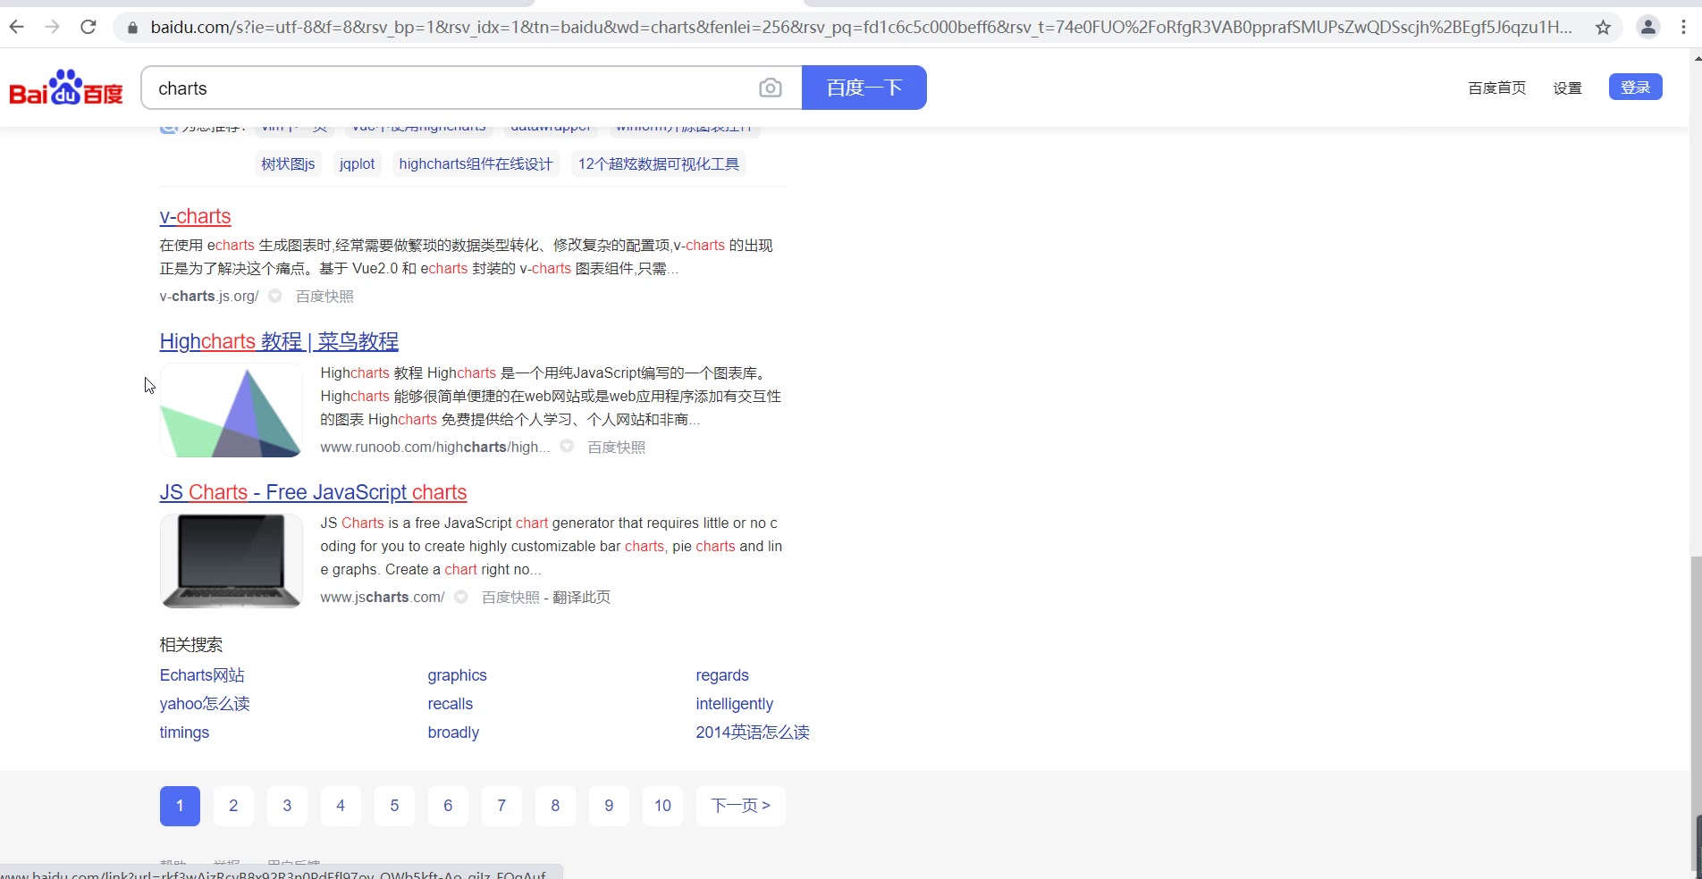1702x879 pixels.
Task: Open related search broadly
Action: 453,732
